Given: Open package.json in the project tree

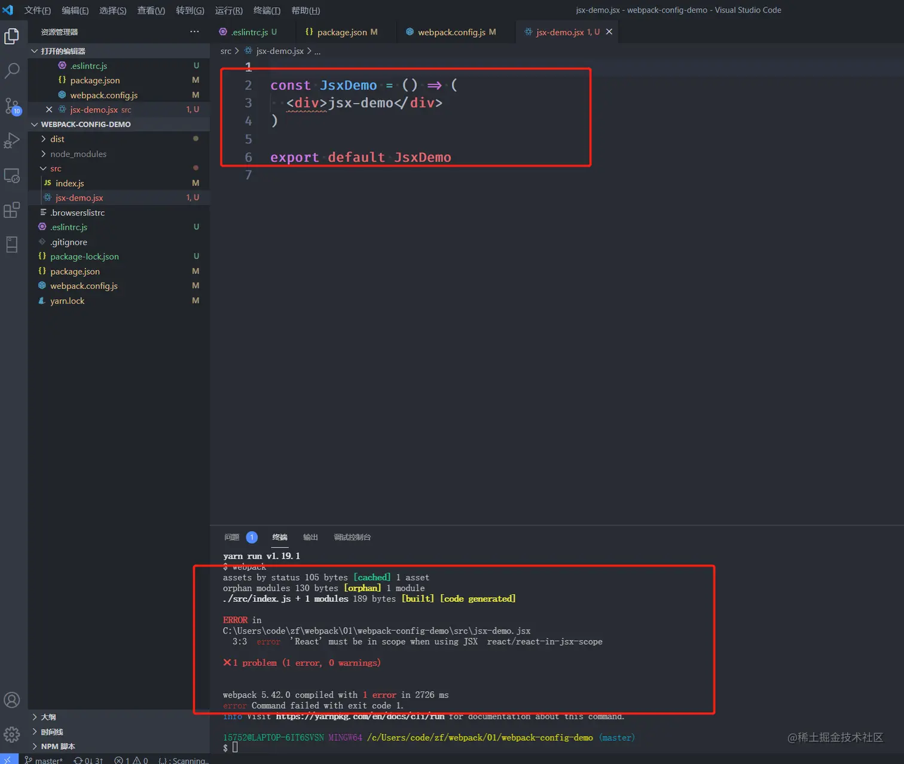Looking at the screenshot, I should (119, 271).
